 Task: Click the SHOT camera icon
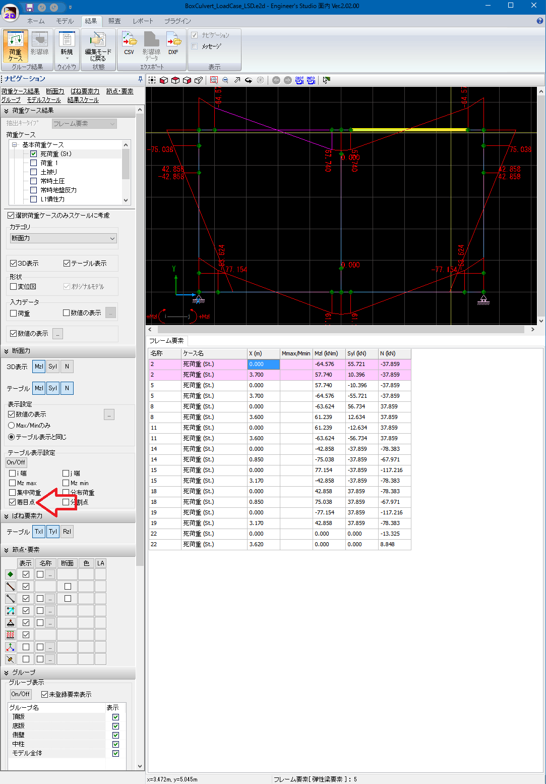[299, 80]
